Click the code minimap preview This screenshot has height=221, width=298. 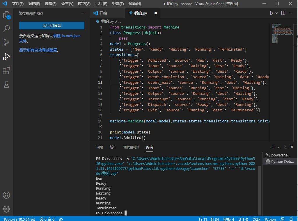click(281, 32)
